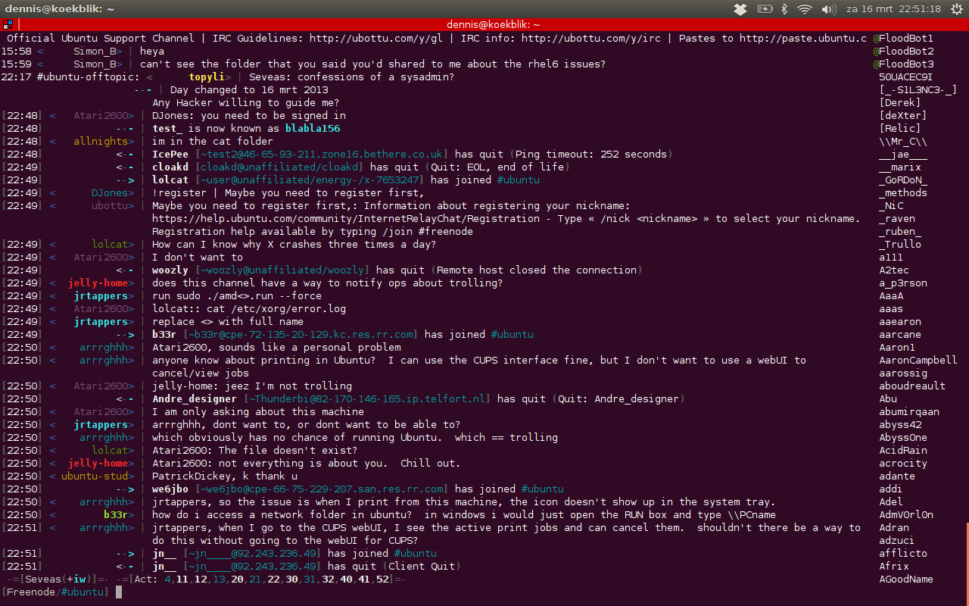
Task: Select FloodBot1 in the nick list
Action: (x=906, y=38)
